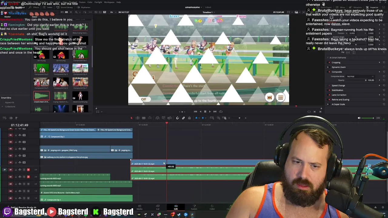Toggle Lens Correction switch
The width and height of the screenshot is (388, 218).
click(x=329, y=95)
